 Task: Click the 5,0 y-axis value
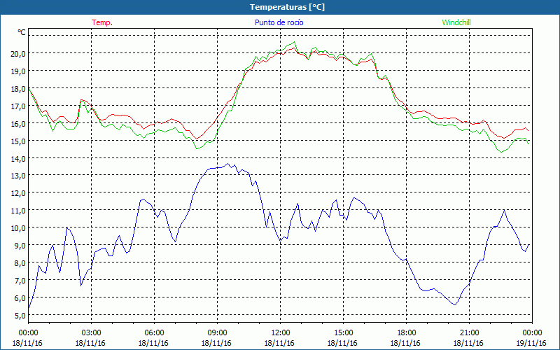(20, 316)
